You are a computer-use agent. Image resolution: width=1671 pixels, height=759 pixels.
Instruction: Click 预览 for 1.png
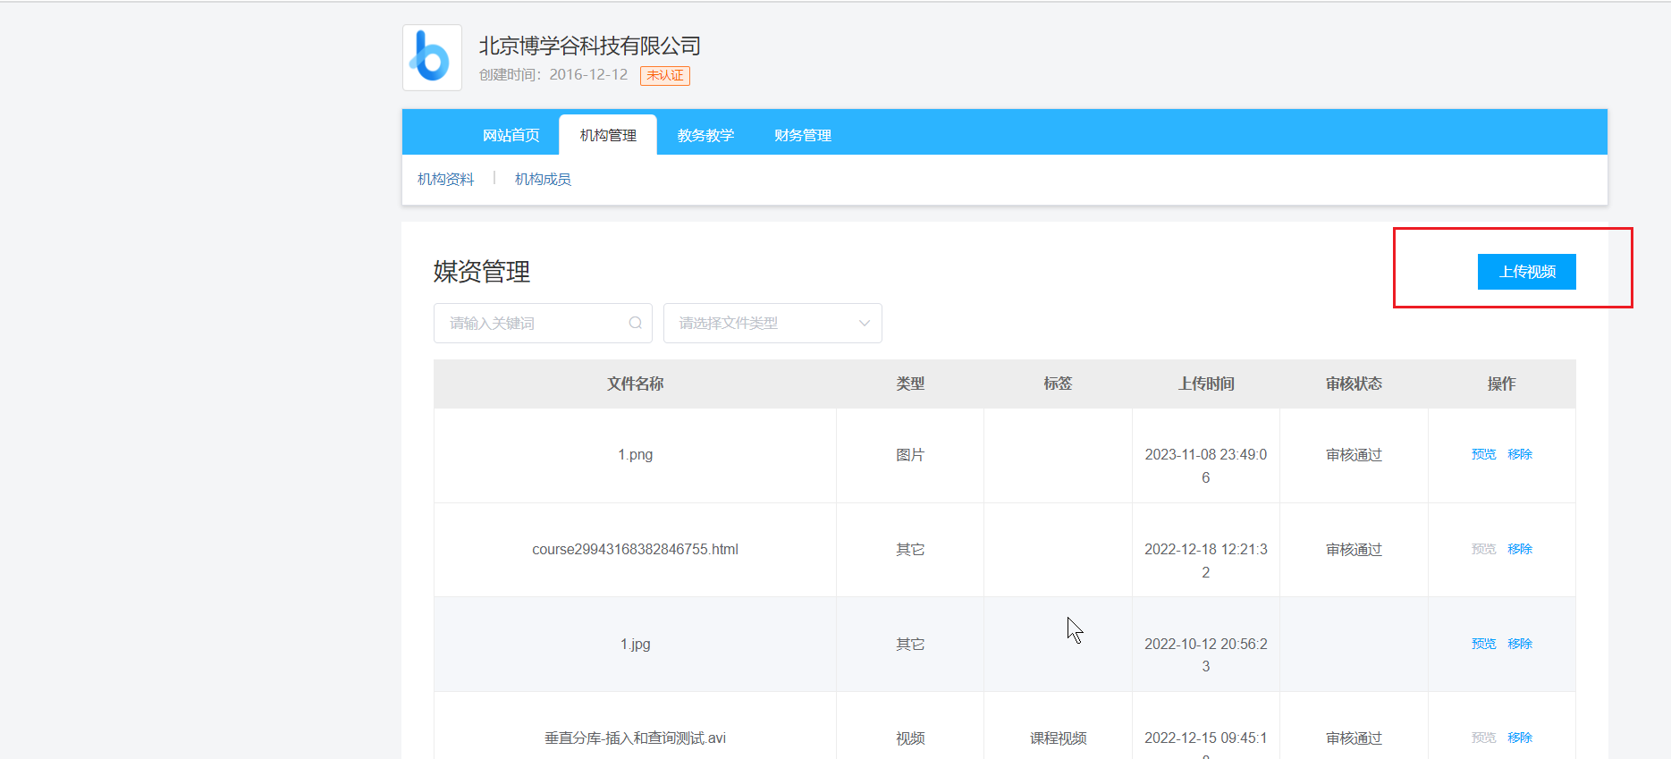click(x=1483, y=454)
